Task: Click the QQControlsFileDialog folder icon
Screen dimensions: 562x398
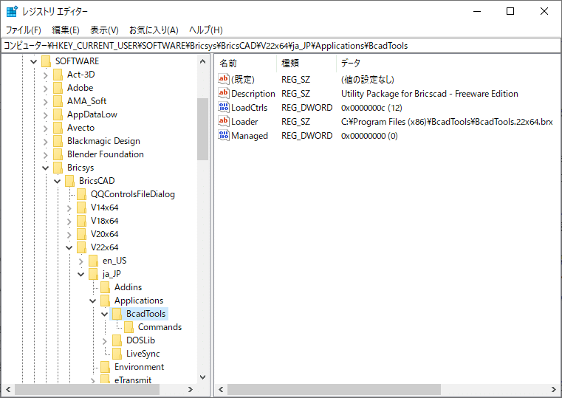Action: tap(81, 194)
